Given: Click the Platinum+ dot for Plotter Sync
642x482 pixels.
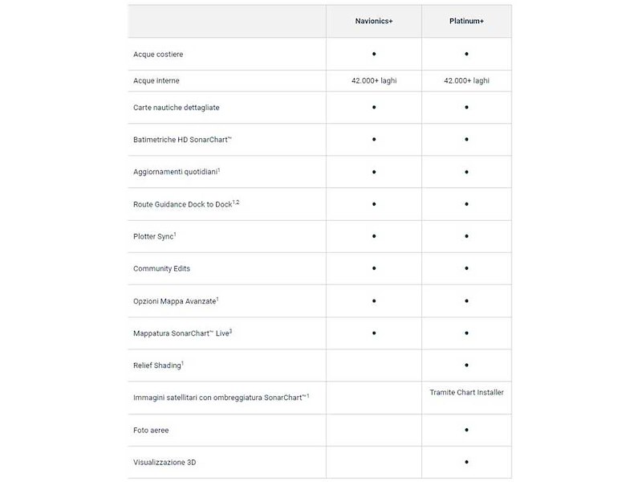Looking at the screenshot, I should [466, 236].
